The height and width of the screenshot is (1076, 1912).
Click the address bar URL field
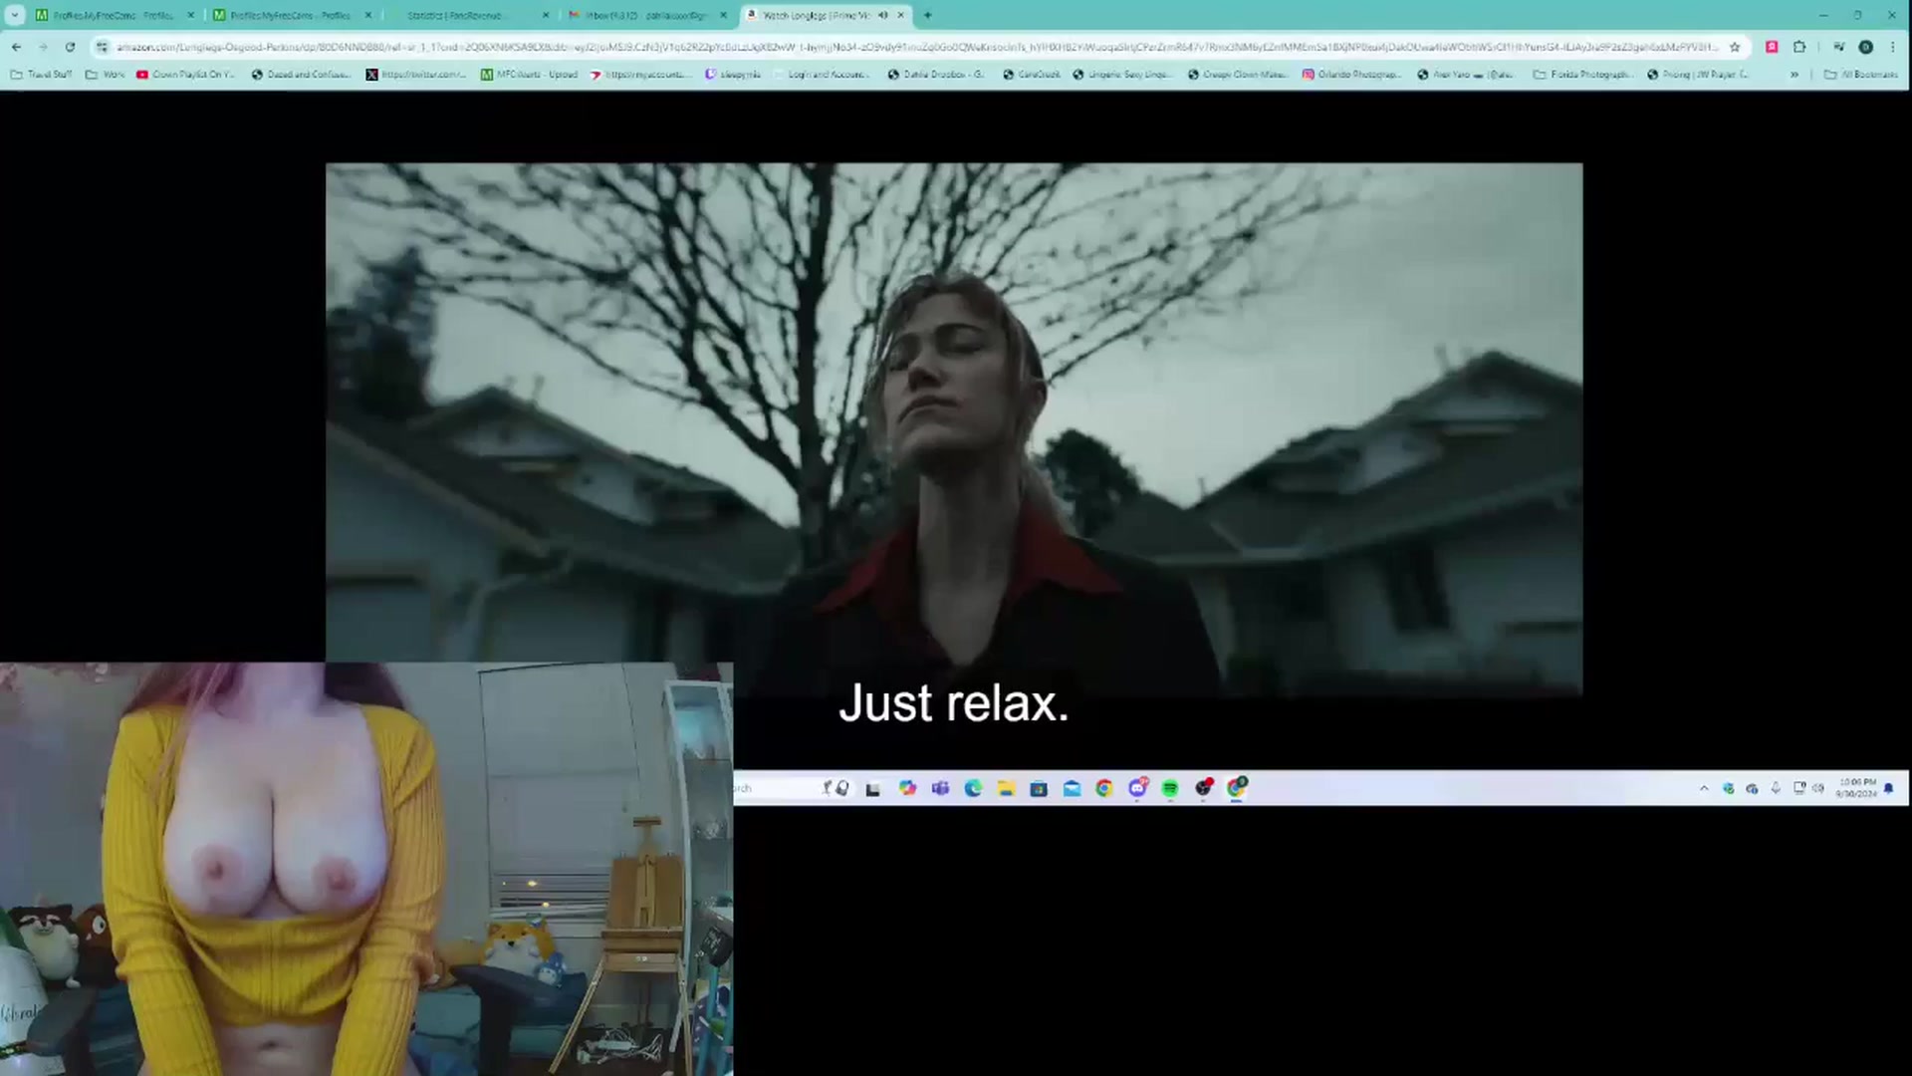coord(916,47)
